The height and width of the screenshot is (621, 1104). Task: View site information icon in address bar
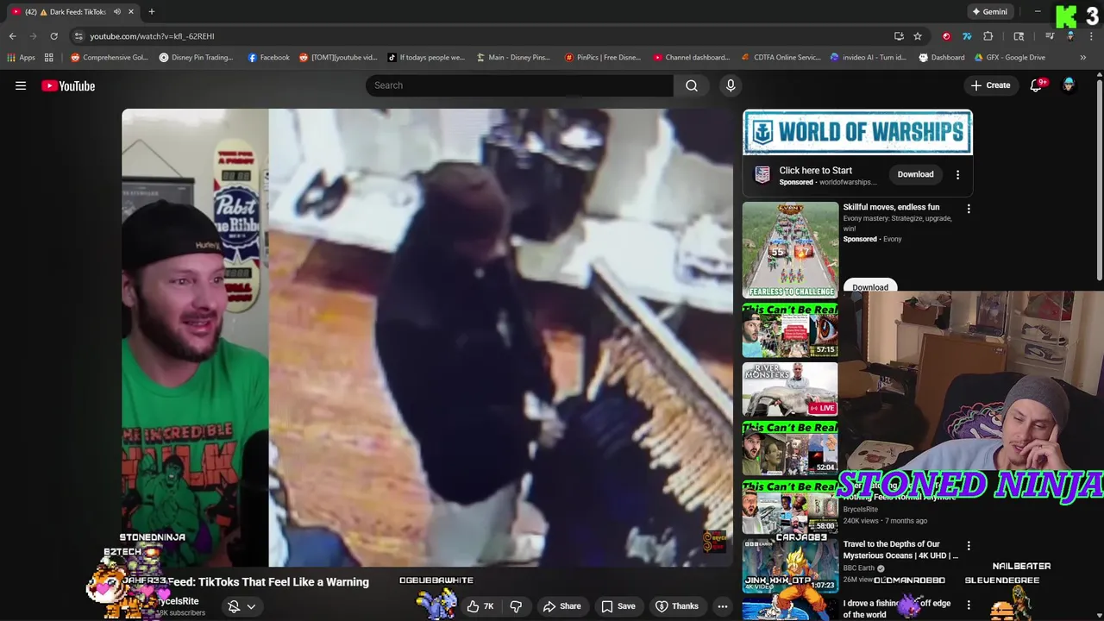coord(78,36)
